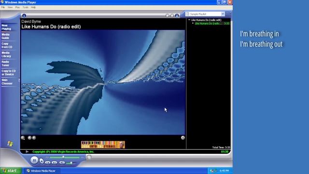Mute the player audio
This screenshot has height=174, width=309.
click(x=62, y=162)
